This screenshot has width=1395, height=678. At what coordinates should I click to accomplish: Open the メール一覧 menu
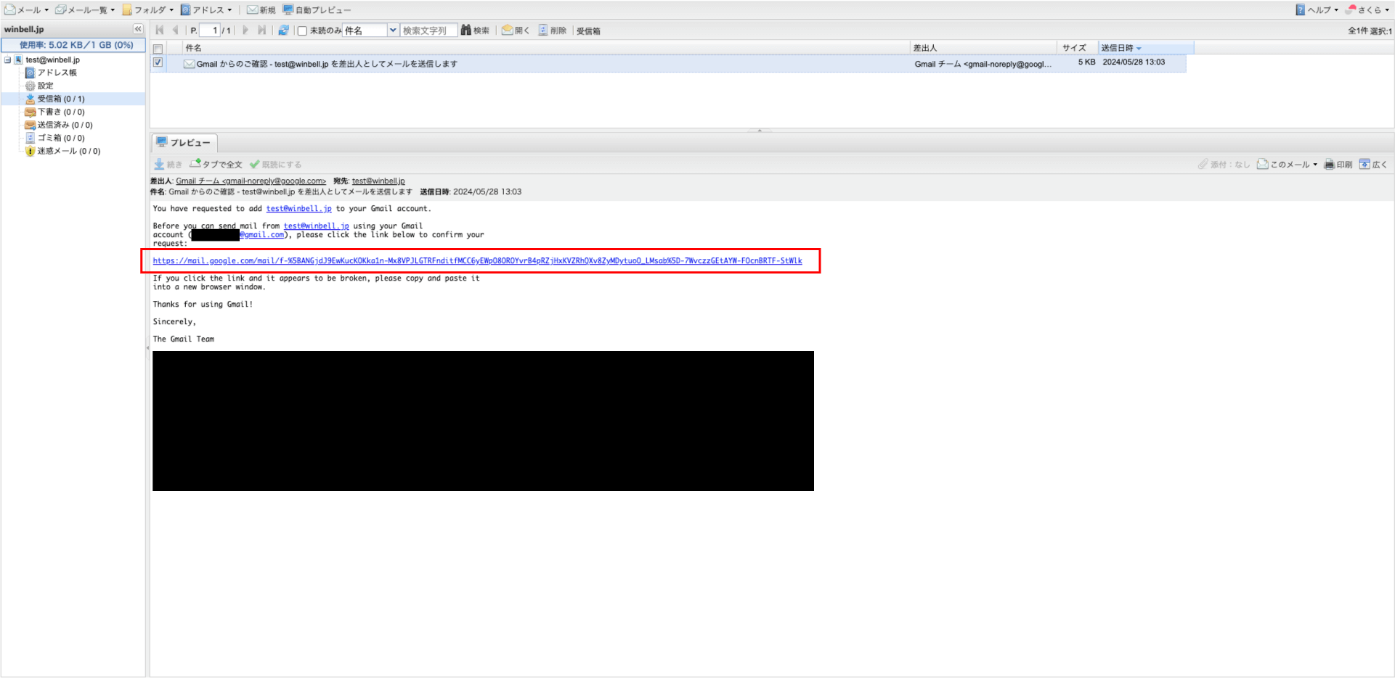85,10
